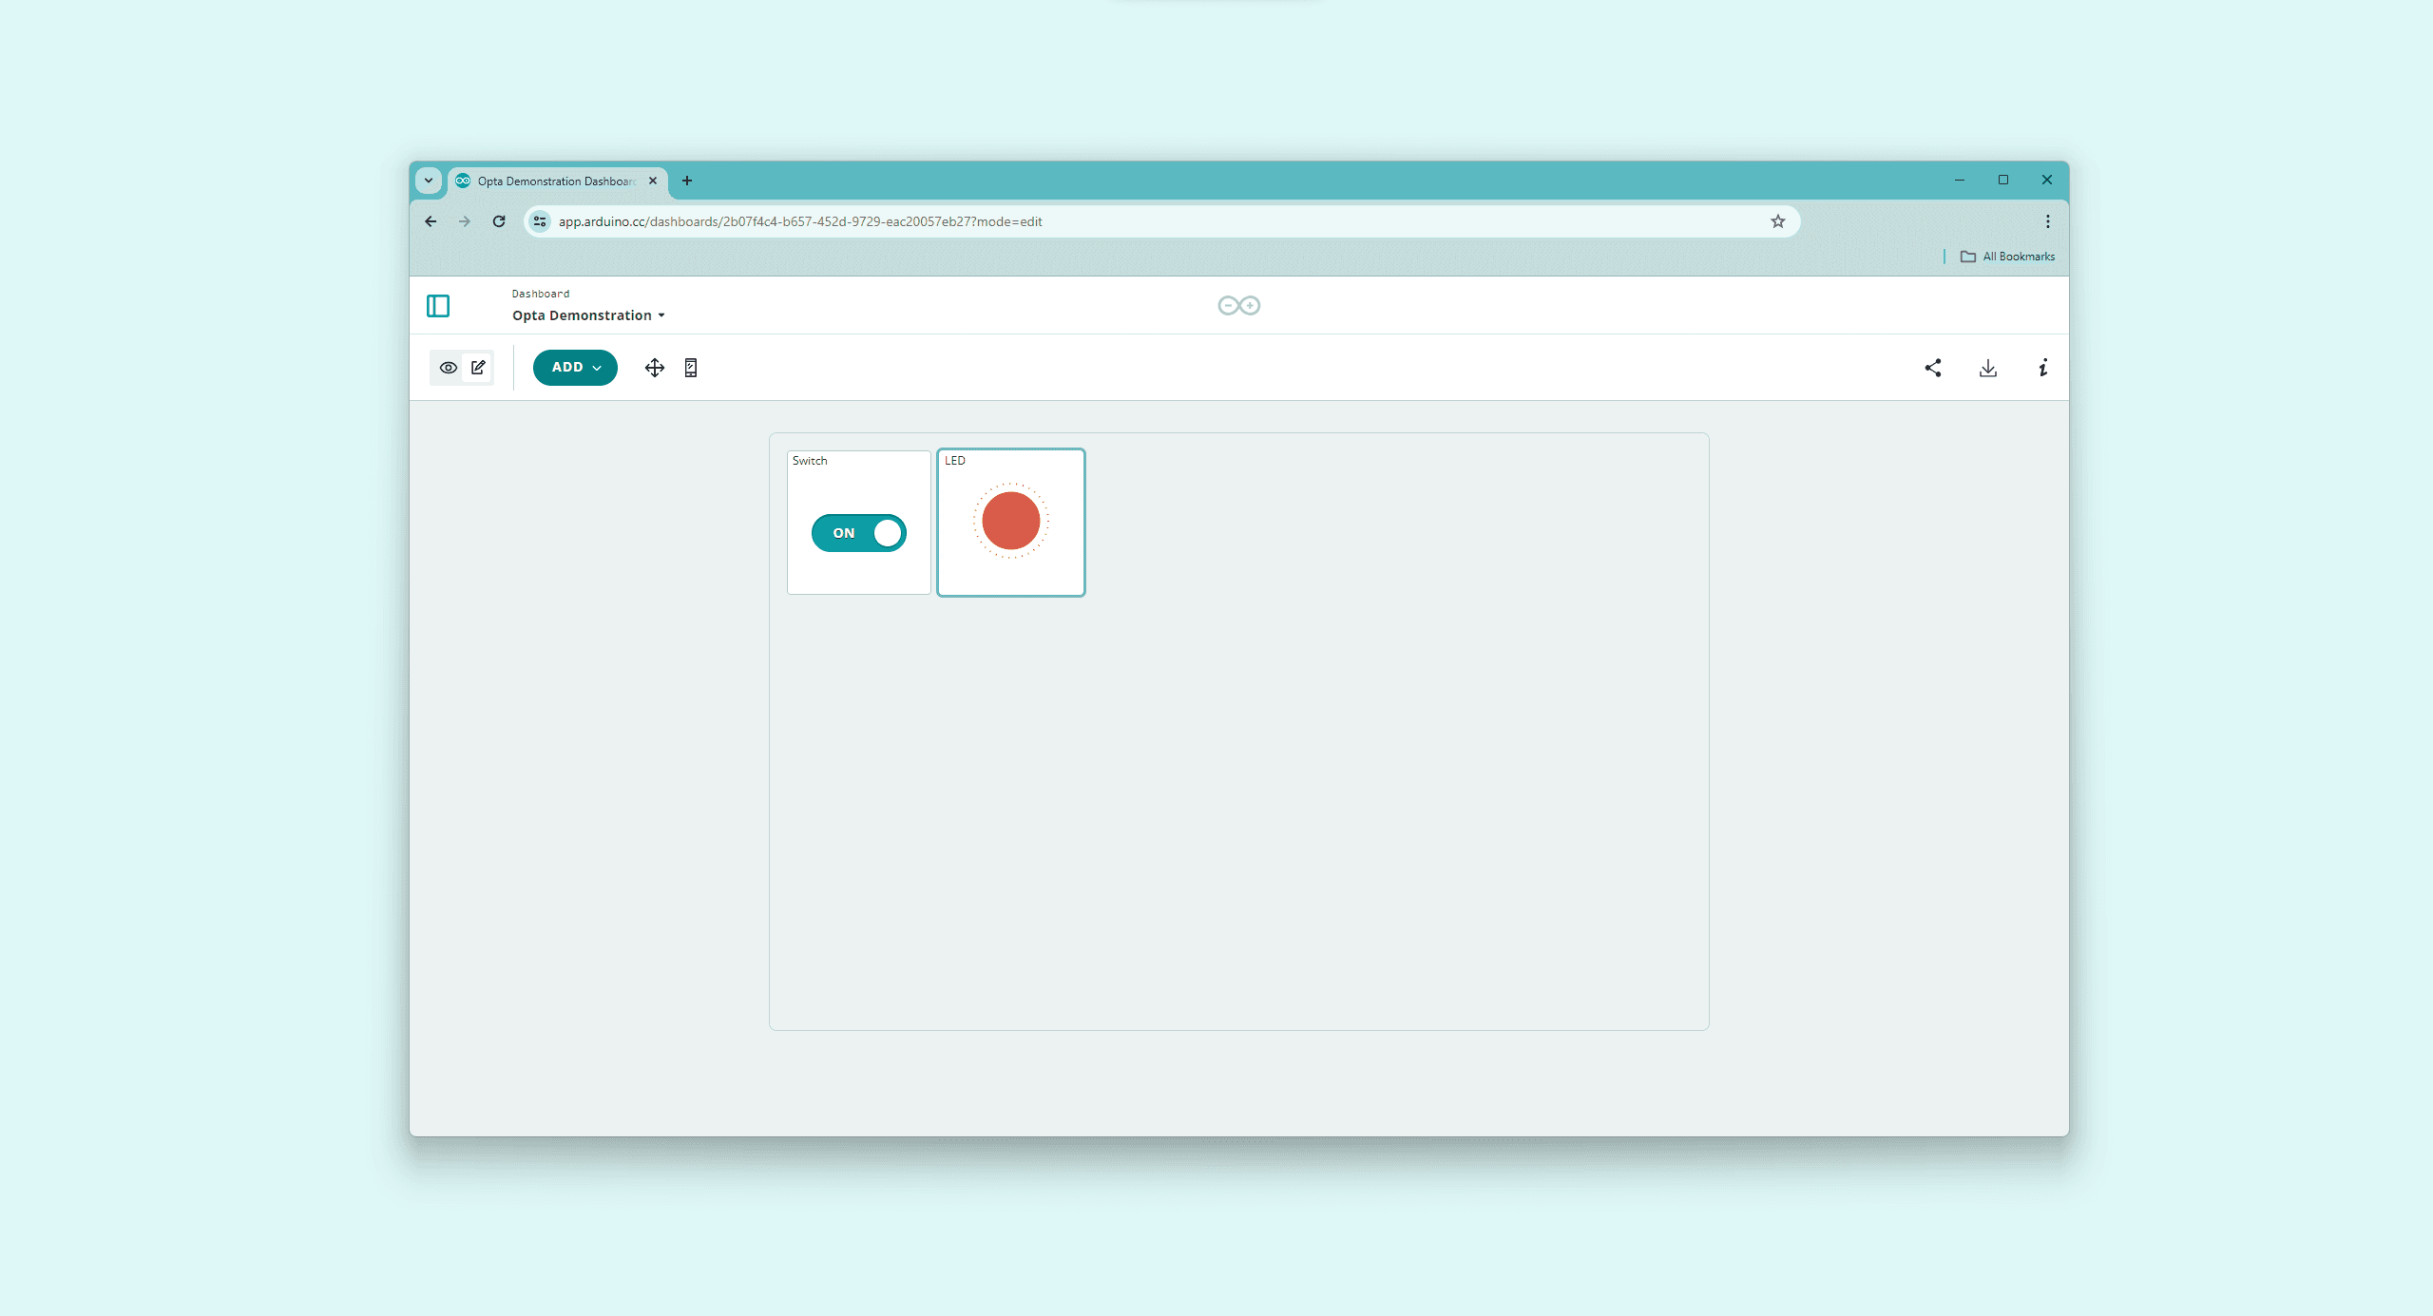Reload the current page
This screenshot has height=1316, width=2433.
point(499,221)
